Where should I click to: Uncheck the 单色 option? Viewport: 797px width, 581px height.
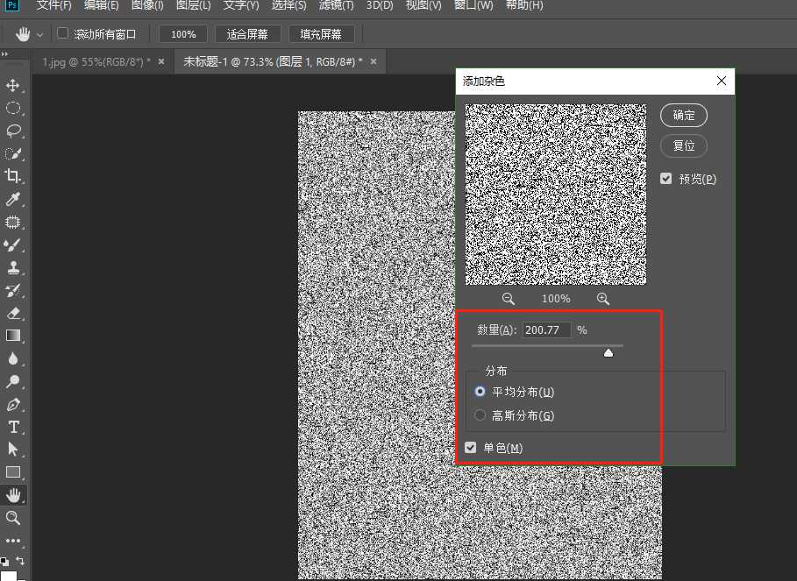tap(471, 447)
